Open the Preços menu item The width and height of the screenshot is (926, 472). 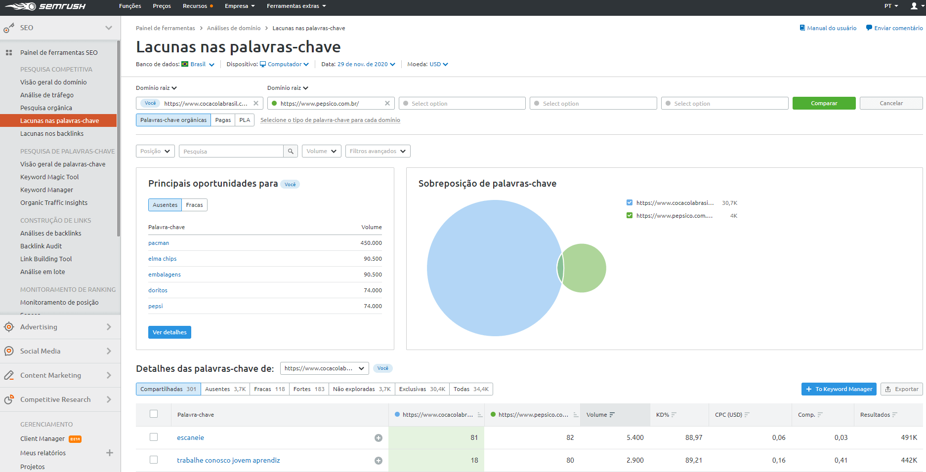162,6
